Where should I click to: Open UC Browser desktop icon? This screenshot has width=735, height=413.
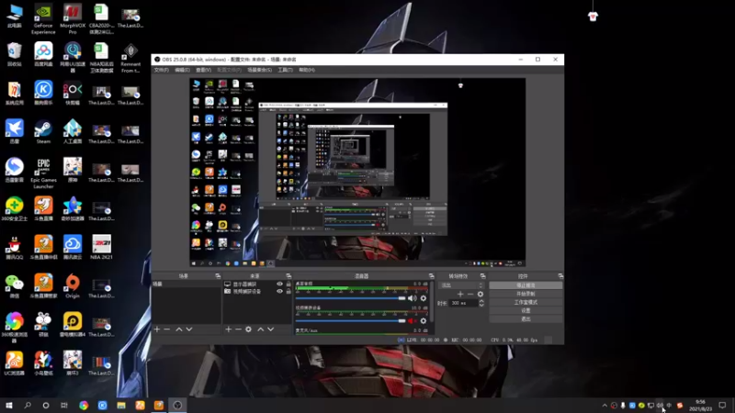point(15,363)
